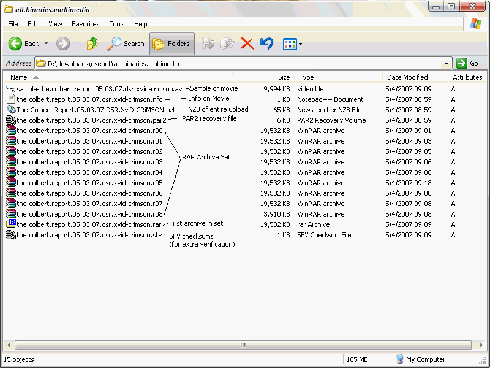Click the 185 MB status bar text
Viewport: 490px width, 368px height.
357,359
